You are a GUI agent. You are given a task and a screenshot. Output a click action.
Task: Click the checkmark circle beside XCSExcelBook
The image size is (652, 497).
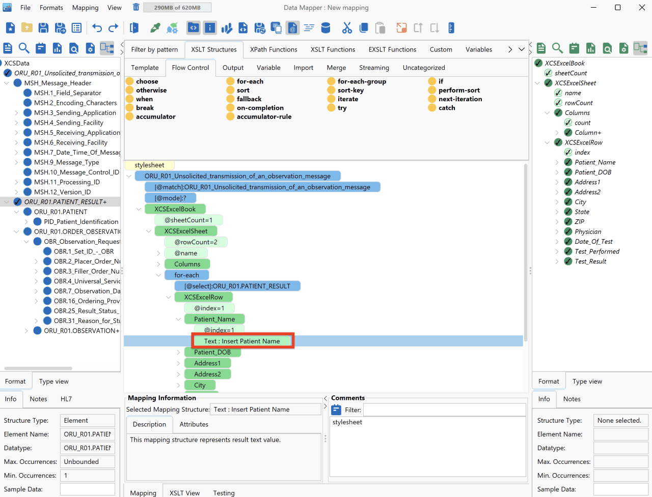pyautogui.click(x=538, y=63)
